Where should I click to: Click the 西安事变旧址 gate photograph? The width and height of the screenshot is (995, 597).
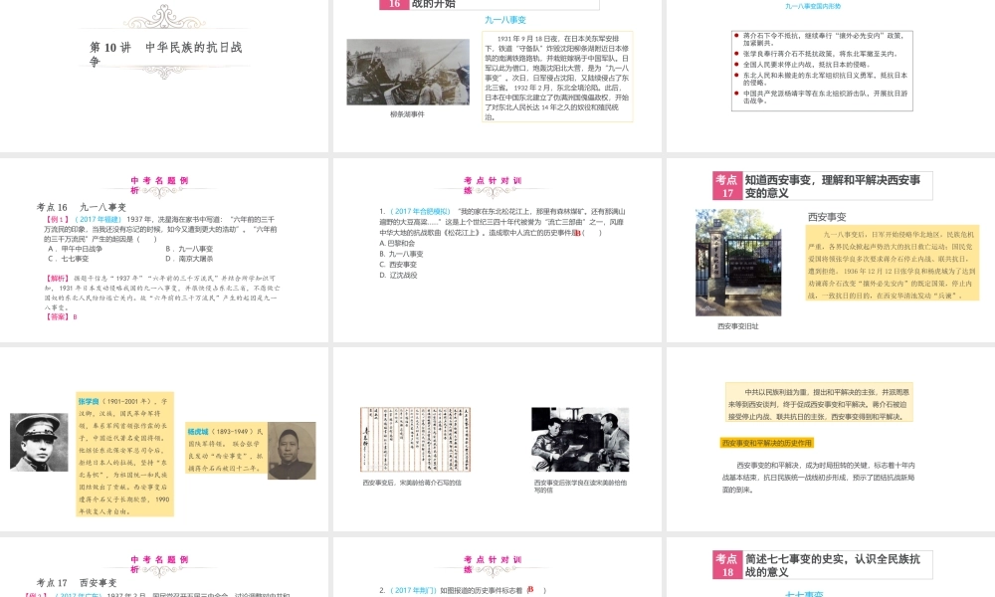[738, 263]
